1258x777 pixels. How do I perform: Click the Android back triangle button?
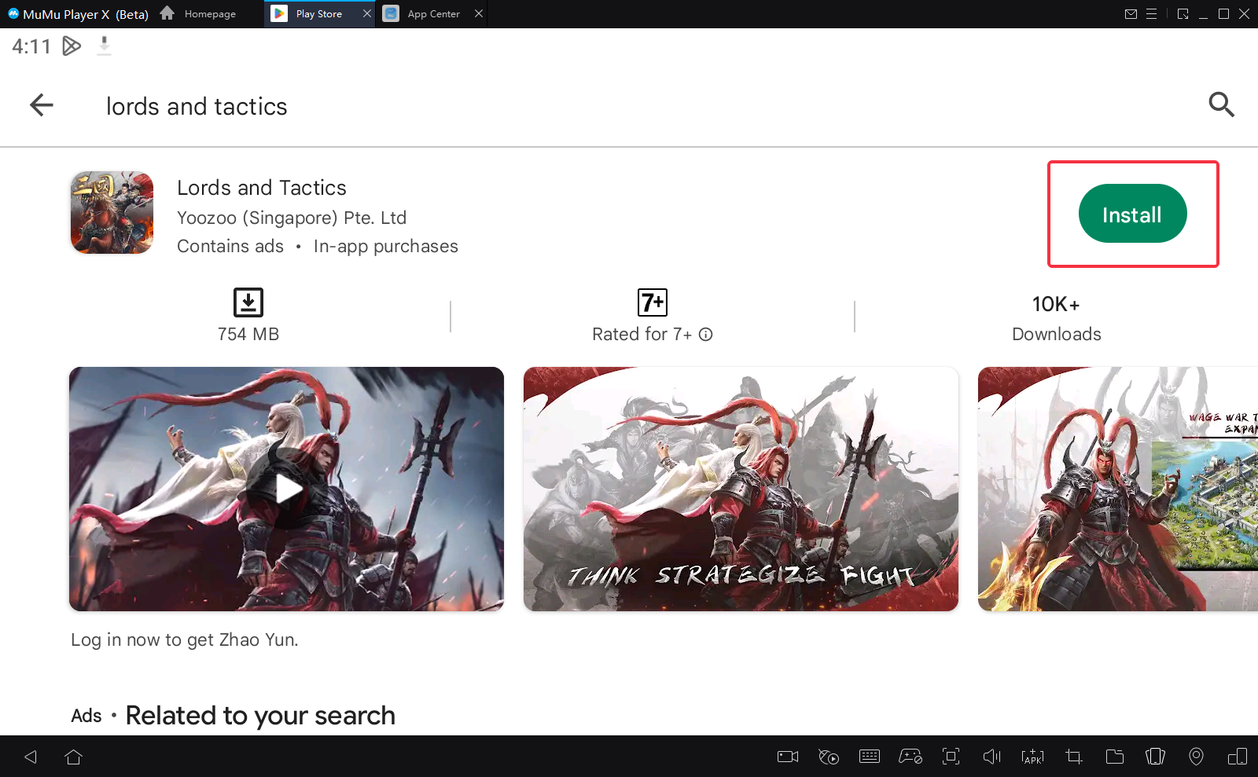tap(31, 757)
